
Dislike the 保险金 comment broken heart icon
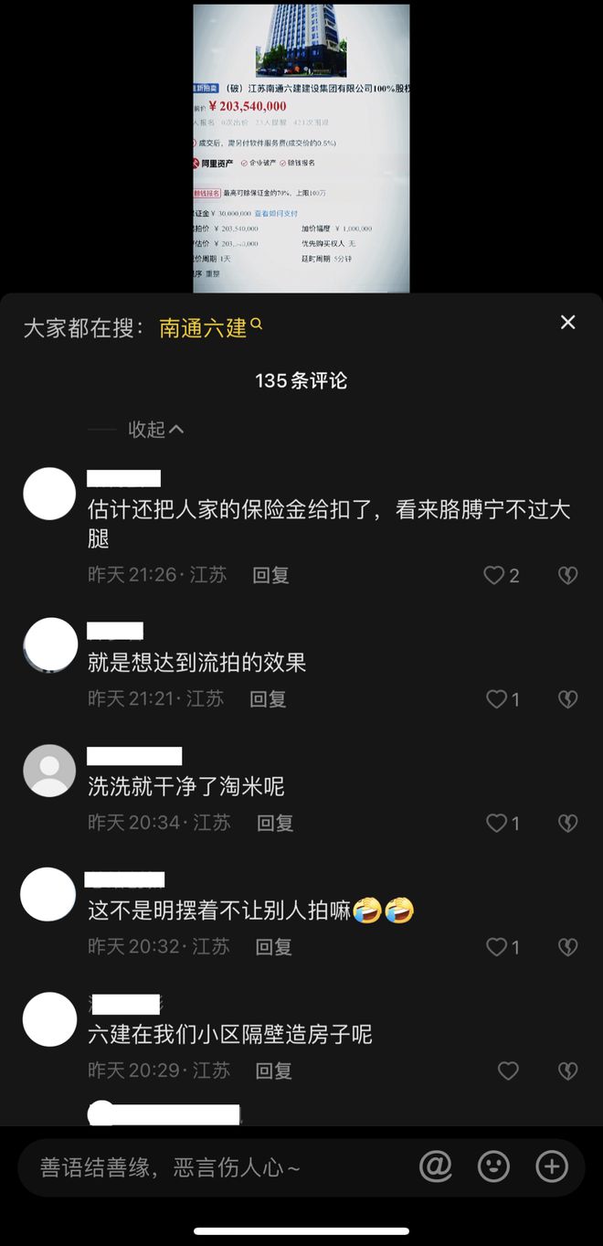coord(567,575)
